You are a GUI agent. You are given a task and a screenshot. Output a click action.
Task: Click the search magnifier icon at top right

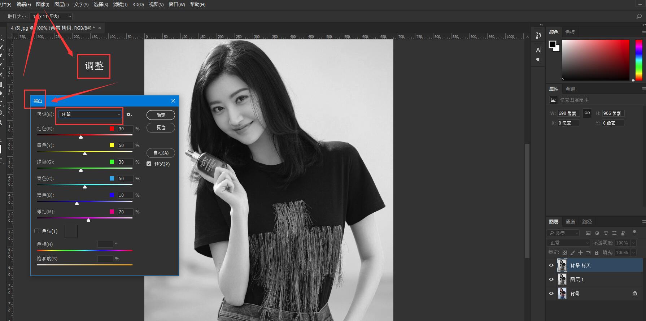639,16
